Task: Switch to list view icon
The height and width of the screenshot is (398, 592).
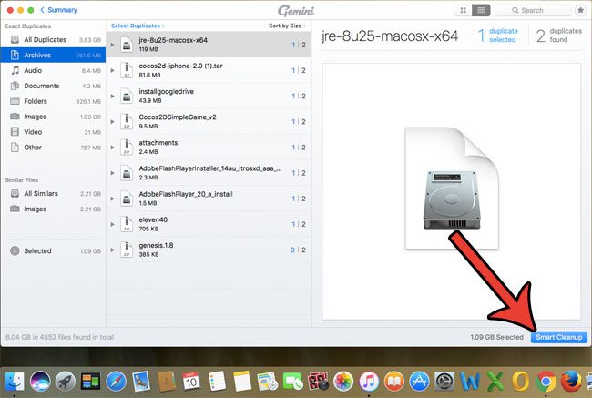Action: (x=481, y=10)
